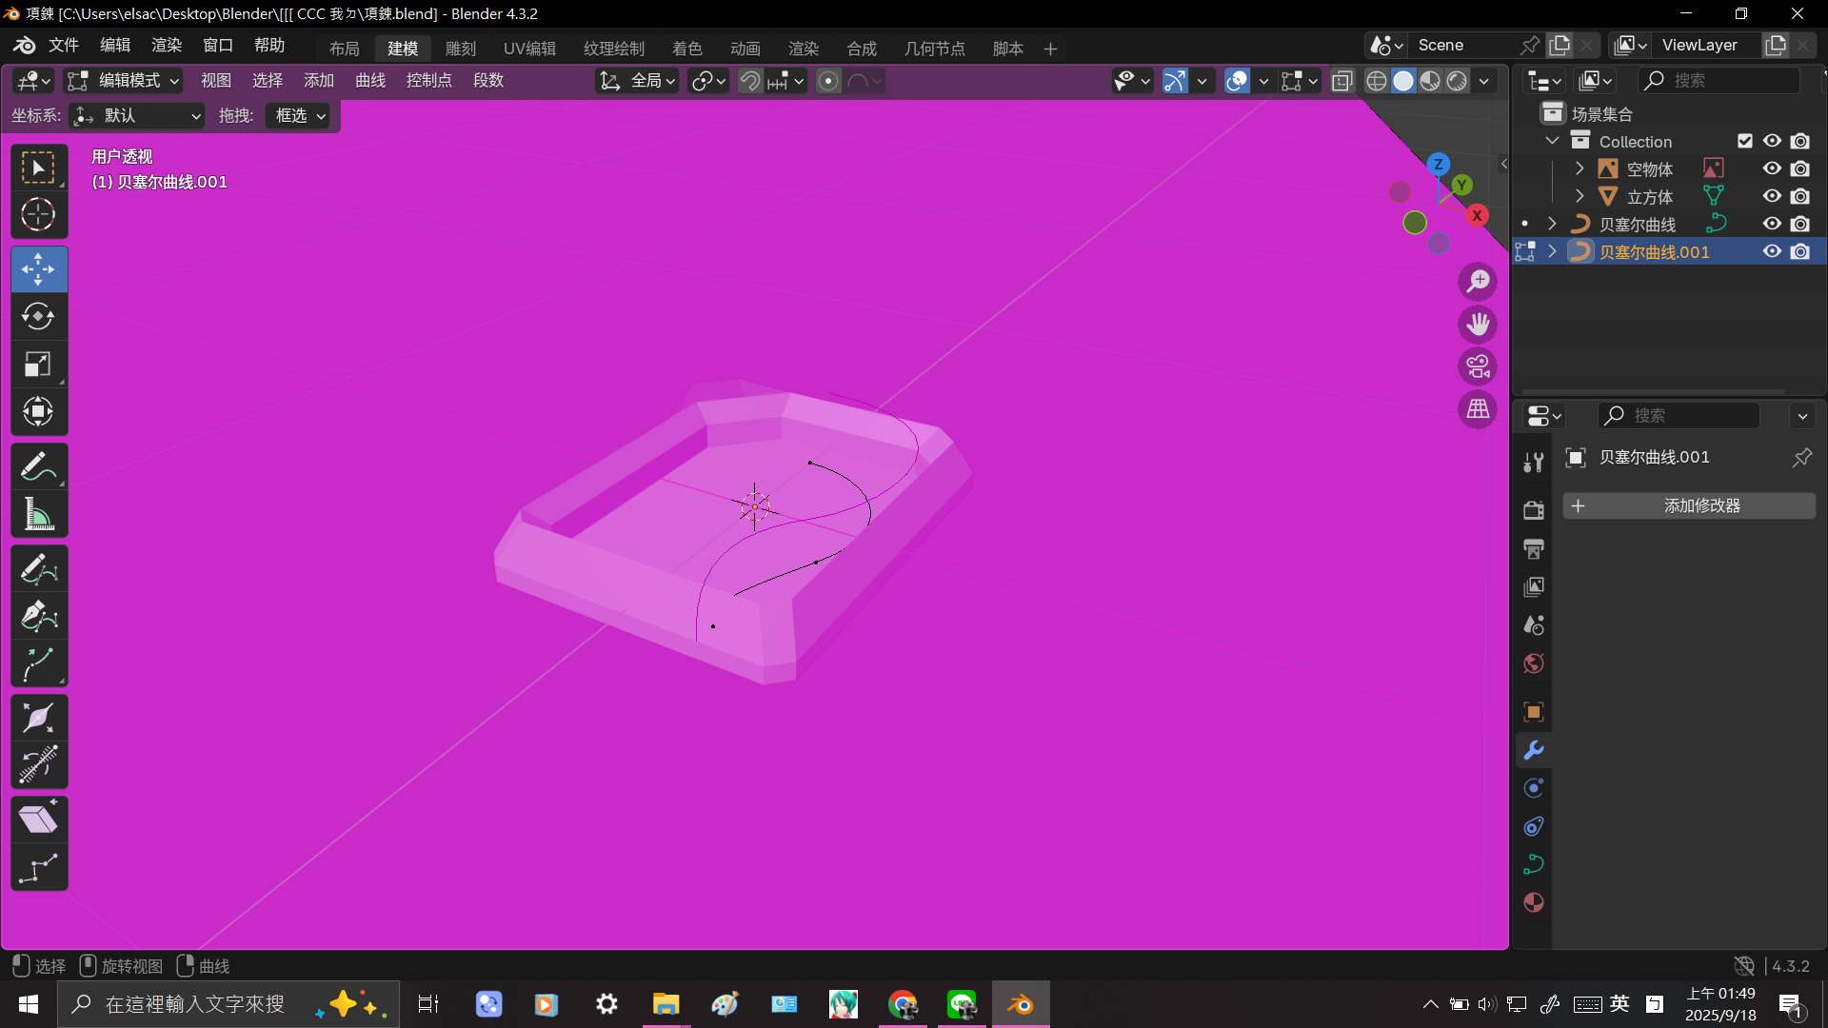Activate the Measure ruler tool

[x=38, y=515]
